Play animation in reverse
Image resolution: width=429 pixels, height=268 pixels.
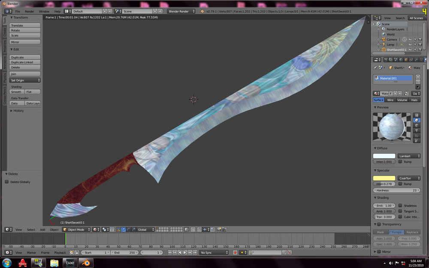point(180,253)
